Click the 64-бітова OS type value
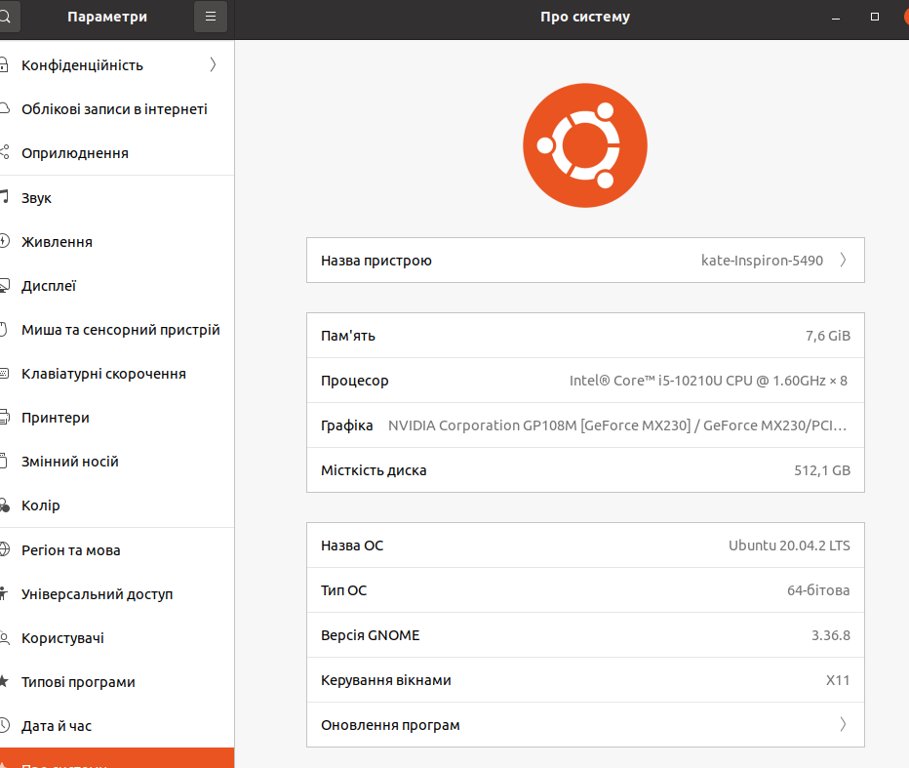Screen dimensions: 909x768 click(x=818, y=590)
